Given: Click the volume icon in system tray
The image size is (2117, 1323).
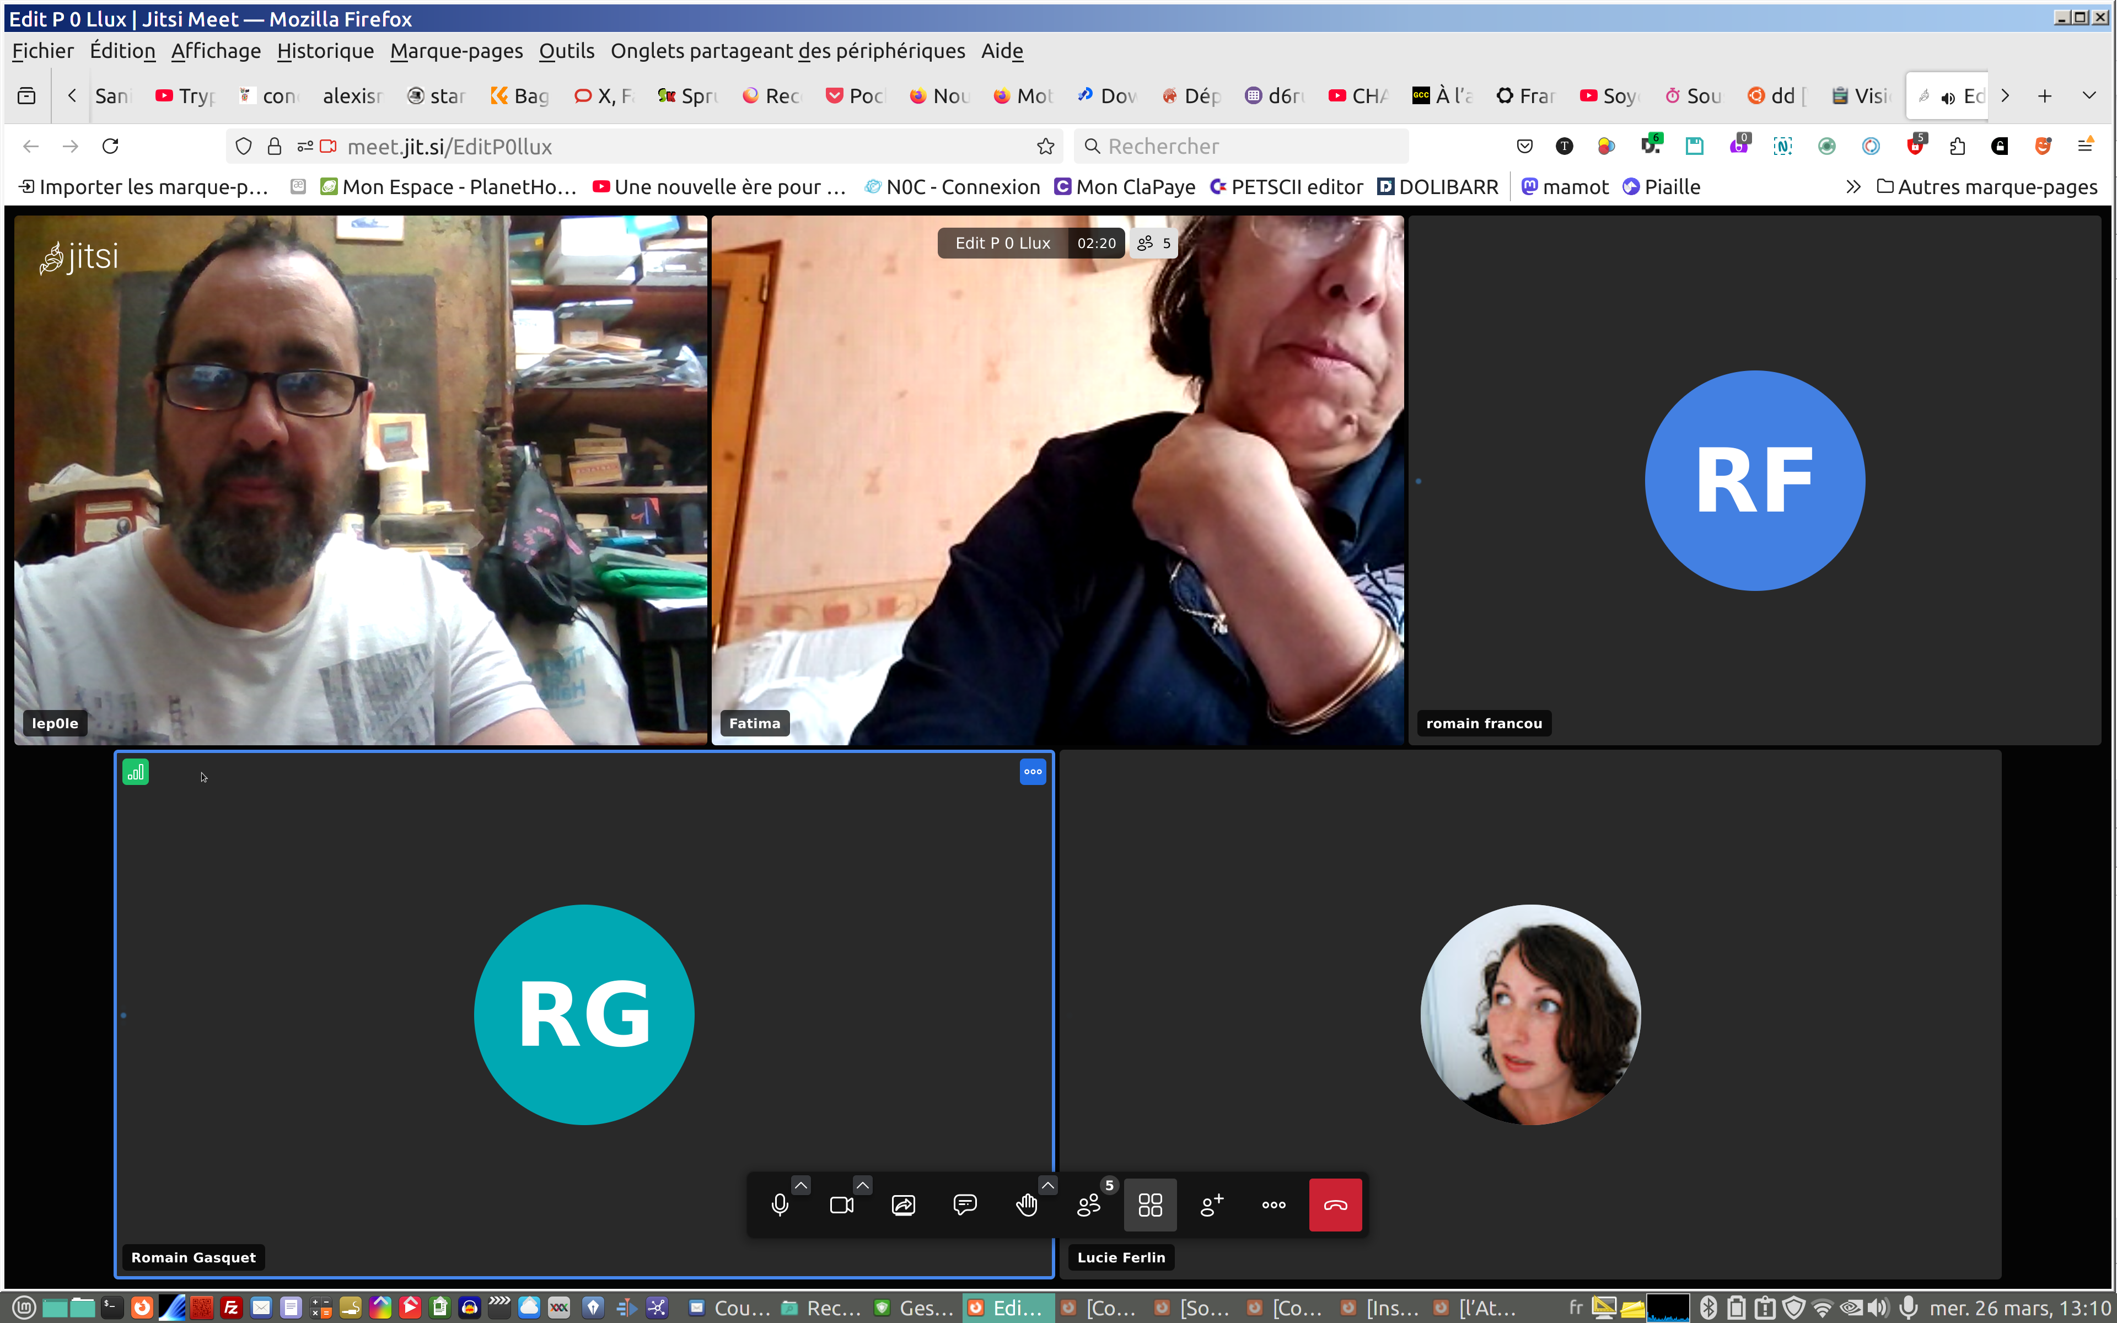Looking at the screenshot, I should [1877, 1307].
